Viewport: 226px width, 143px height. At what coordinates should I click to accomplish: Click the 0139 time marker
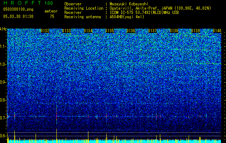coord(195,31)
